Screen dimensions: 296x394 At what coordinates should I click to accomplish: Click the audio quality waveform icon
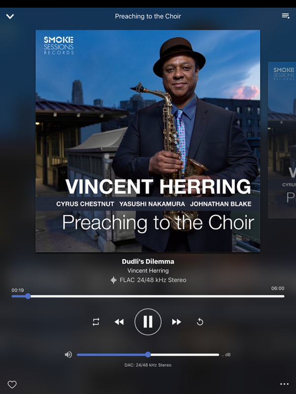coord(114,280)
